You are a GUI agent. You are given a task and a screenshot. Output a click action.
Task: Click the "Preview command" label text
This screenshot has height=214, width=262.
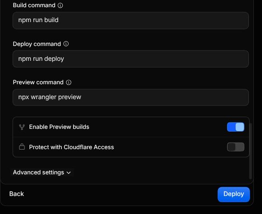pyautogui.click(x=38, y=82)
